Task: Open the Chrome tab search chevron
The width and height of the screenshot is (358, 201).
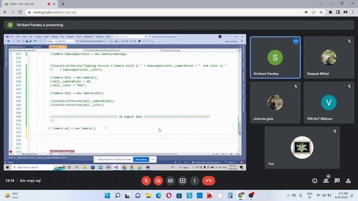Action: click(x=321, y=4)
